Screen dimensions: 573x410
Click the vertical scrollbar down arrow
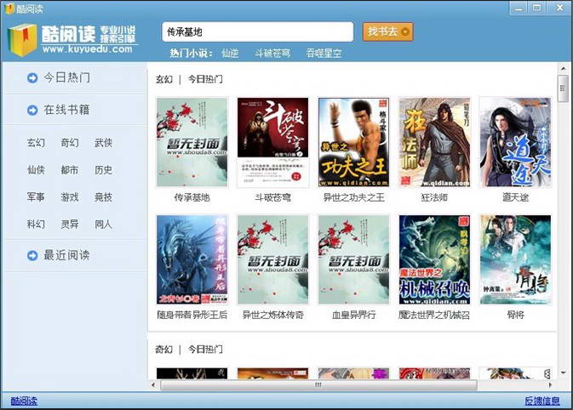click(x=563, y=373)
